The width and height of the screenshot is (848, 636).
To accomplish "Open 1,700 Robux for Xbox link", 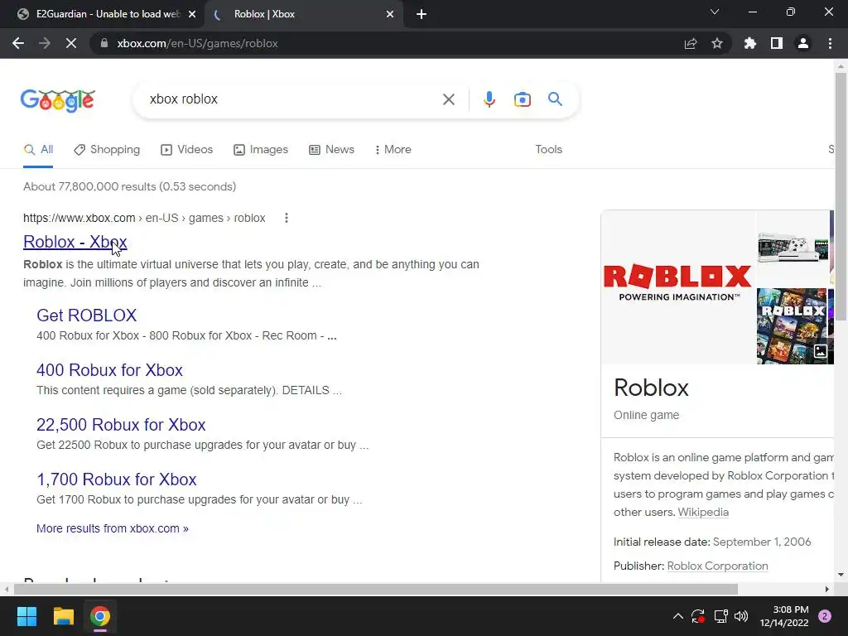I will [x=116, y=479].
